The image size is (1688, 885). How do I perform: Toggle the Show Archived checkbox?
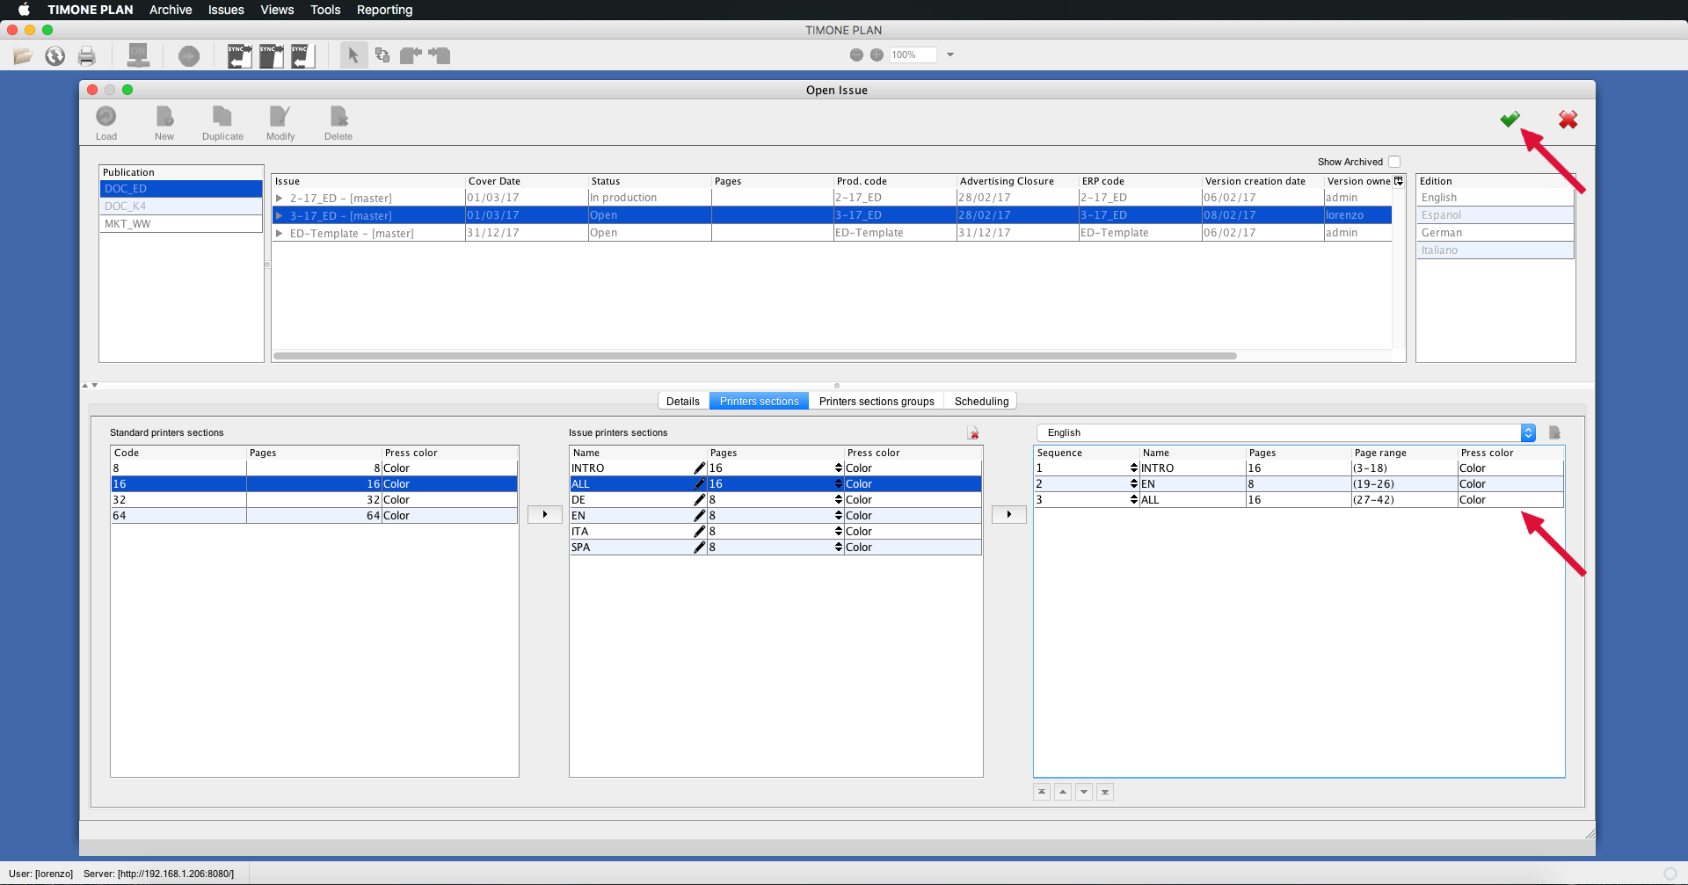1394,162
